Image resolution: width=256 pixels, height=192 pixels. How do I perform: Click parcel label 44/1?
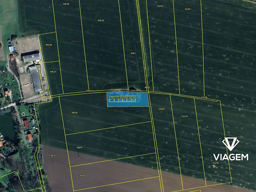[x=133, y=53]
